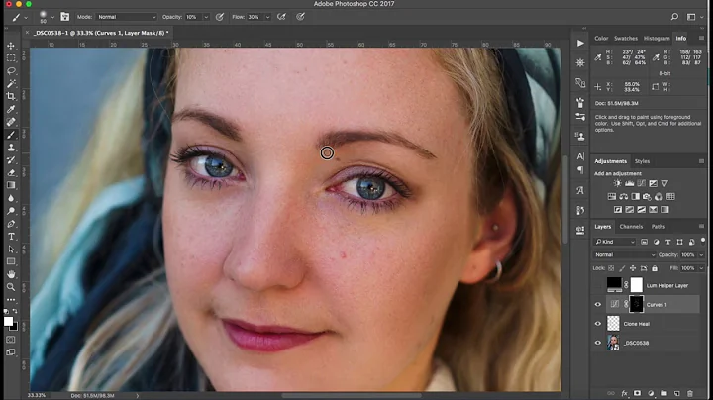Select the Brush tool in toolbox
This screenshot has width=713, height=400.
point(11,135)
